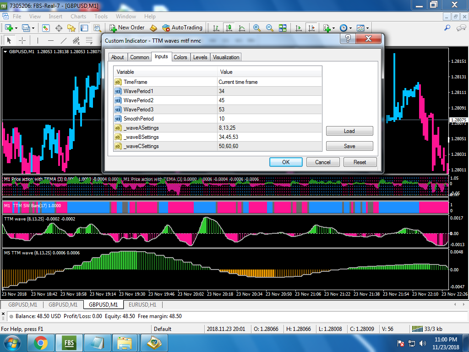This screenshot has height=352, width=469.
Task: Open the MetaEditor book icon
Action: (x=153, y=28)
